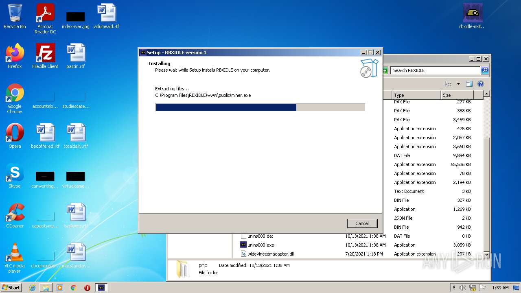Viewport: 521px width, 293px height.
Task: Select the Text Document row, 3 KB
Action: [x=432, y=191]
